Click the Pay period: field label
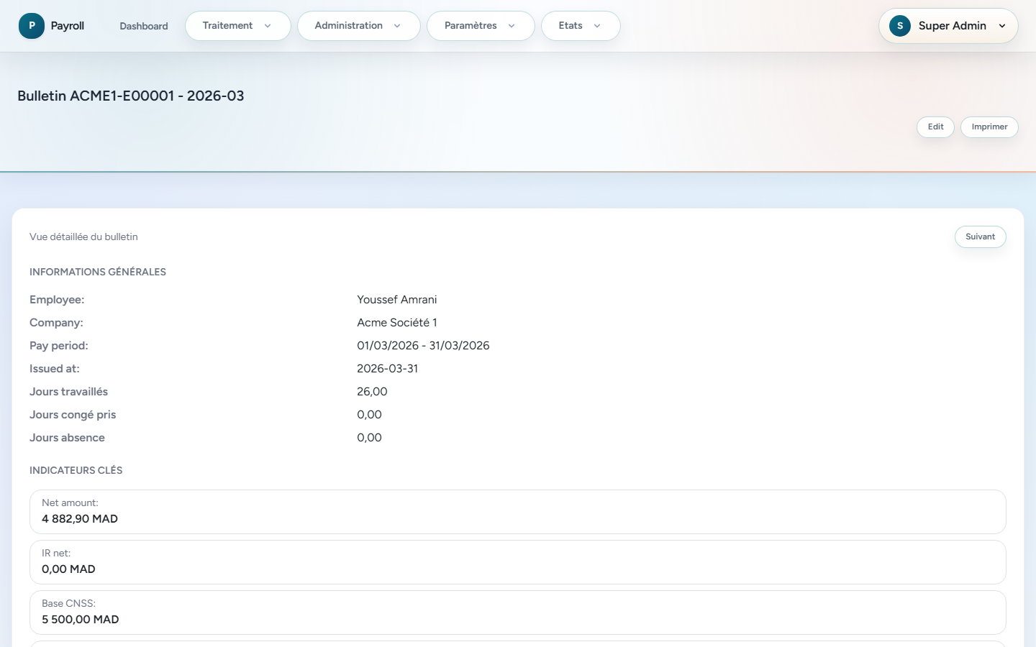1036x647 pixels. (59, 346)
